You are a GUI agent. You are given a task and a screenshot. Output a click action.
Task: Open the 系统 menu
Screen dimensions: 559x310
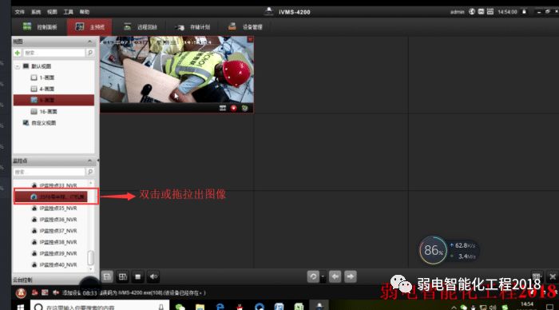(x=36, y=12)
